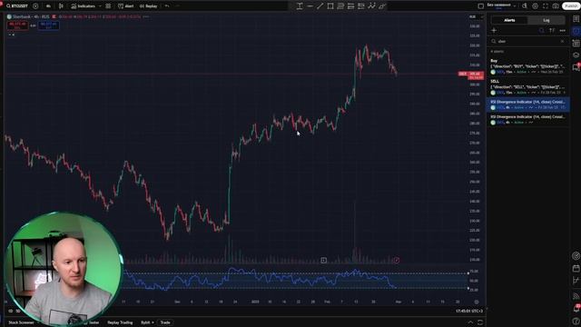This screenshot has height=327, width=581.
Task: Select the Text drawing tool
Action: 300,6
